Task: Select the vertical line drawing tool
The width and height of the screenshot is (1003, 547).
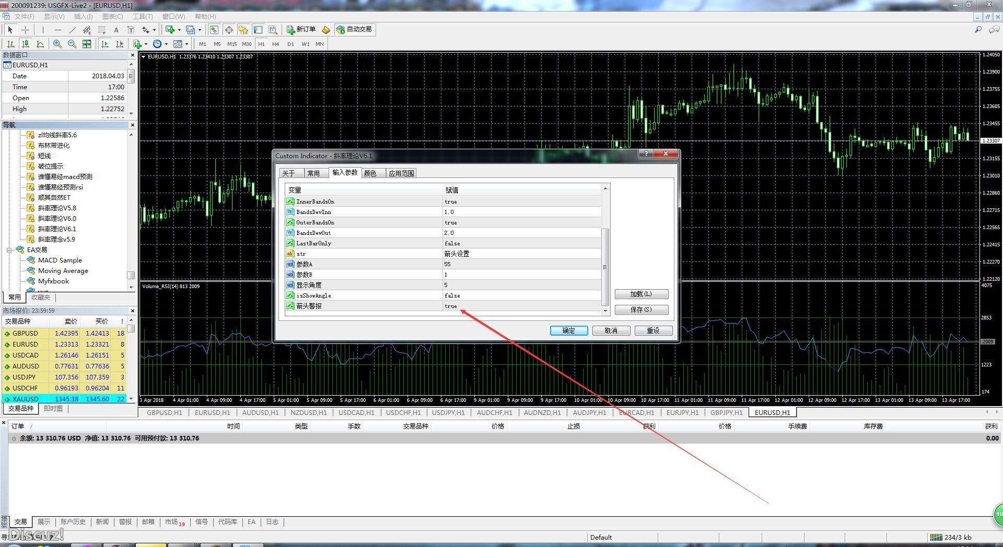Action: click(43, 30)
